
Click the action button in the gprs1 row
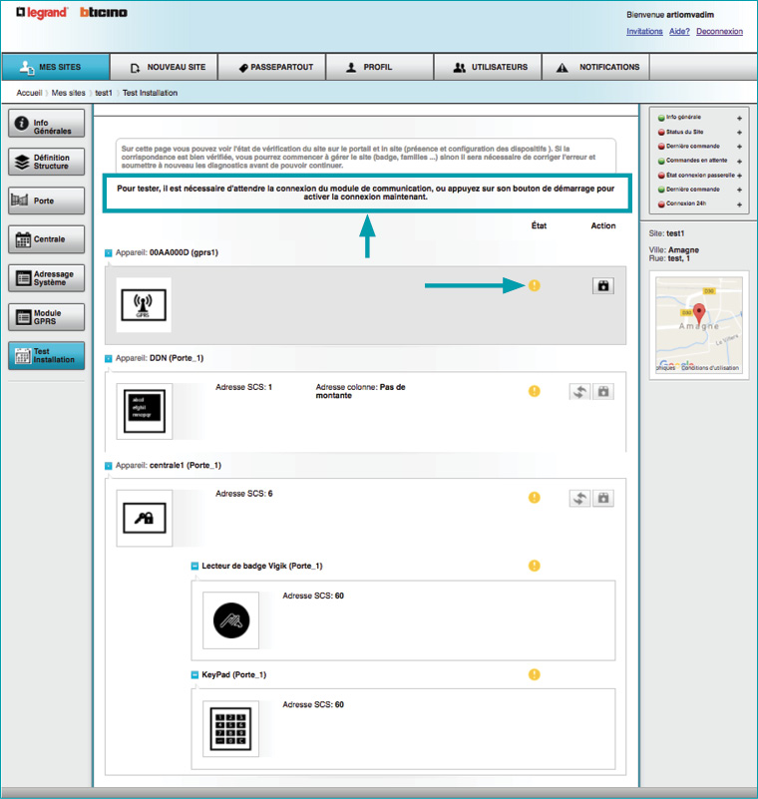coord(602,285)
